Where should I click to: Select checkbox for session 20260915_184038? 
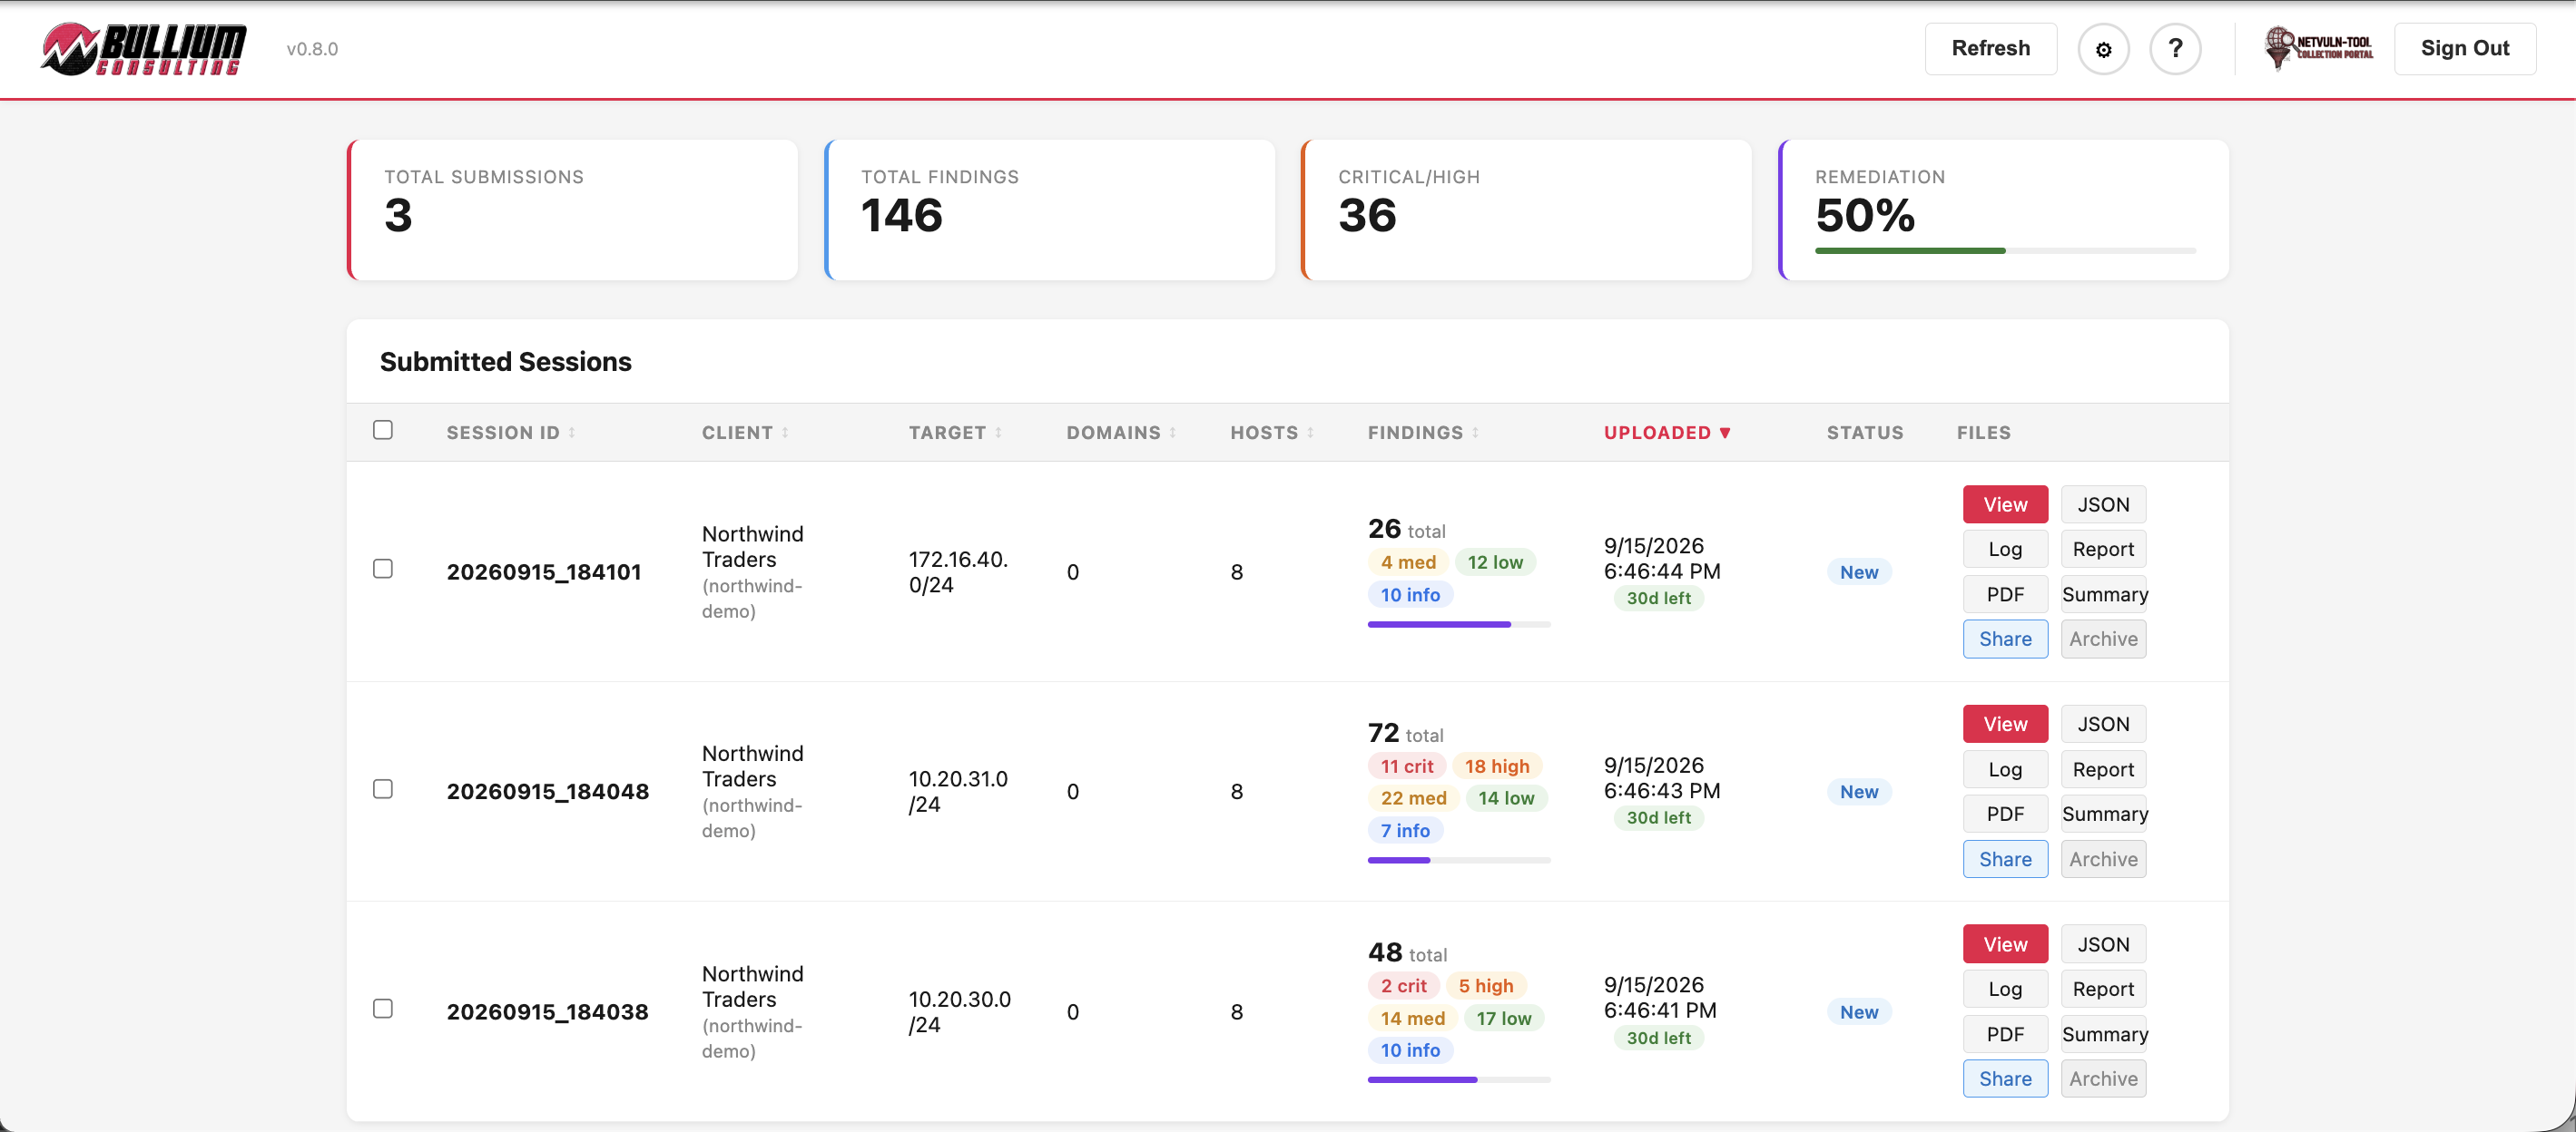click(x=382, y=1008)
